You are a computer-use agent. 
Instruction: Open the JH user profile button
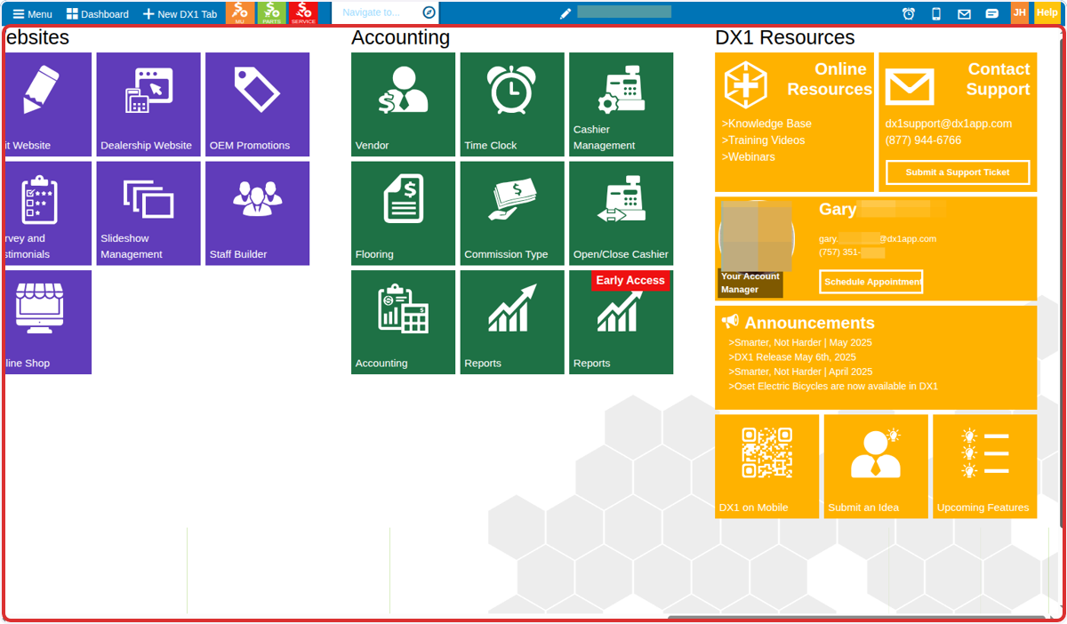1020,12
